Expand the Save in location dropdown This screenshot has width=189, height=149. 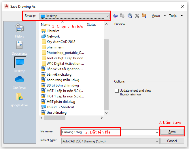[x=107, y=16]
